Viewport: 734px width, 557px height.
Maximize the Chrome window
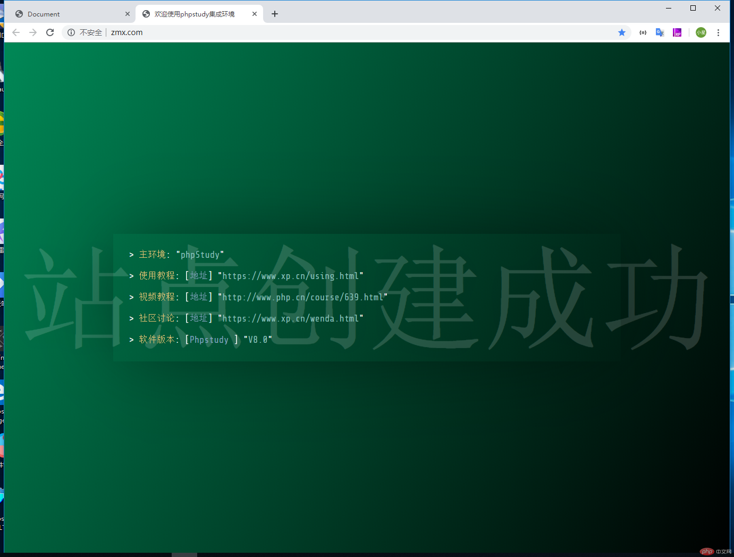coord(693,8)
